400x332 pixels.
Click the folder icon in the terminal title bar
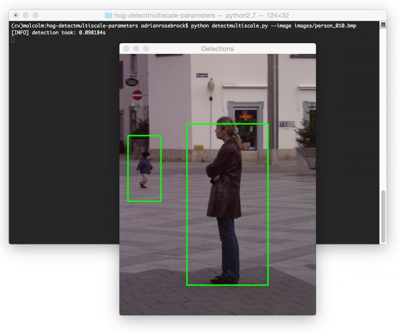click(109, 16)
